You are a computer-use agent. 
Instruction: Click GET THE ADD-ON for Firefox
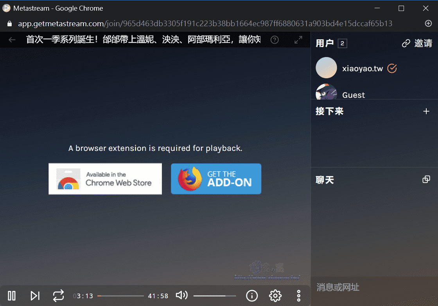(216, 179)
